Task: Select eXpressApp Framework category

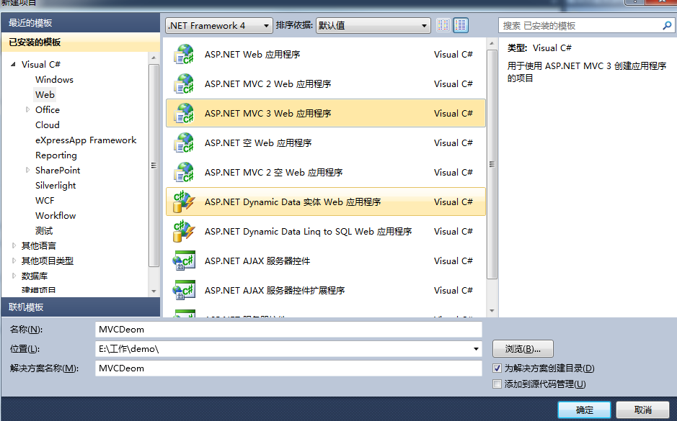Action: click(x=86, y=140)
